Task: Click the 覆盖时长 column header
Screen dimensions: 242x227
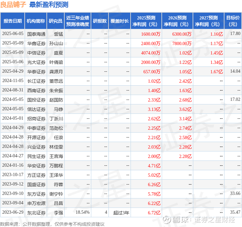Action: (120, 21)
